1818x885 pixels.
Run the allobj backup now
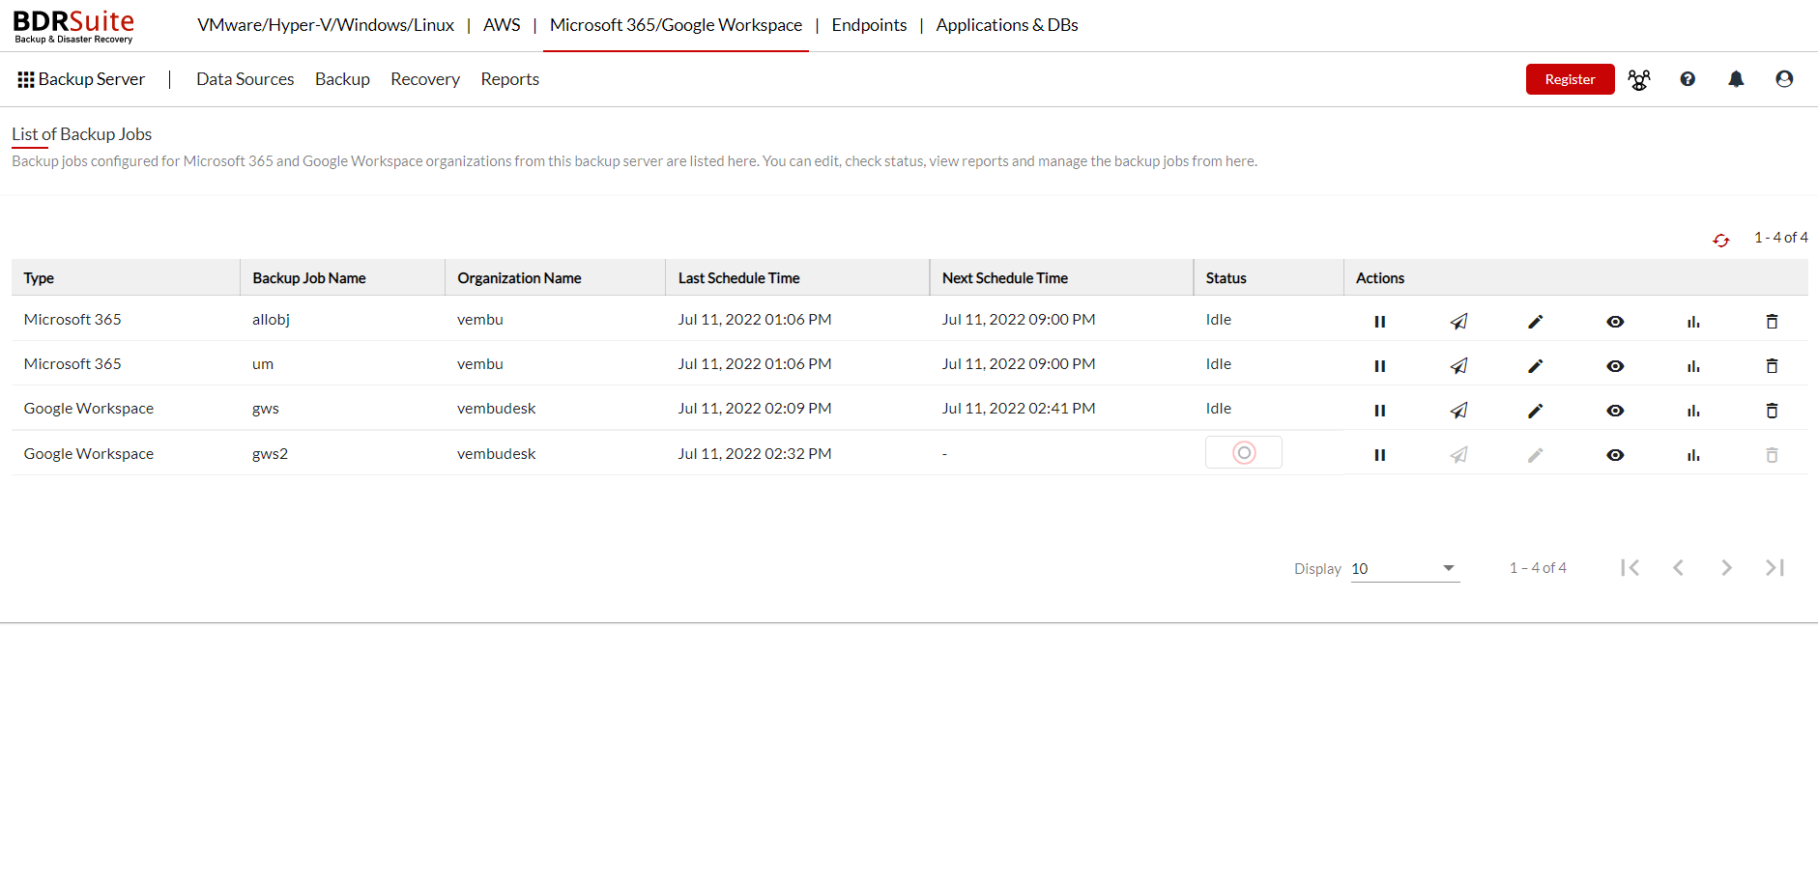1458,322
